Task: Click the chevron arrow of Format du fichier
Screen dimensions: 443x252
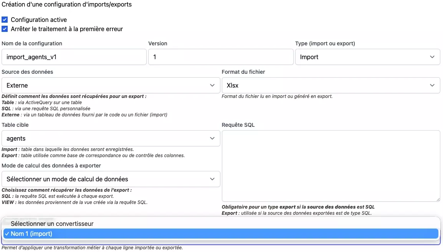Action: tap(432, 85)
